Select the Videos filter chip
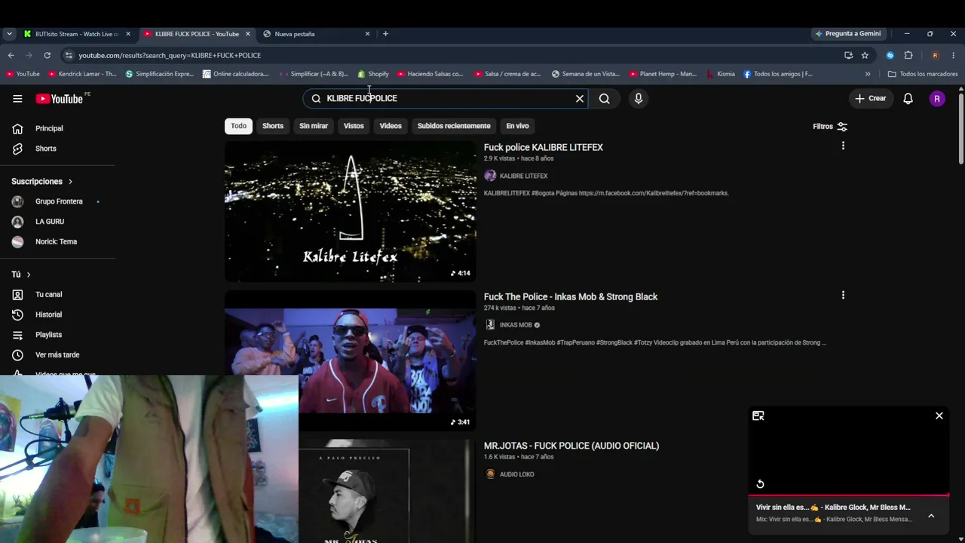965x543 pixels. [391, 126]
